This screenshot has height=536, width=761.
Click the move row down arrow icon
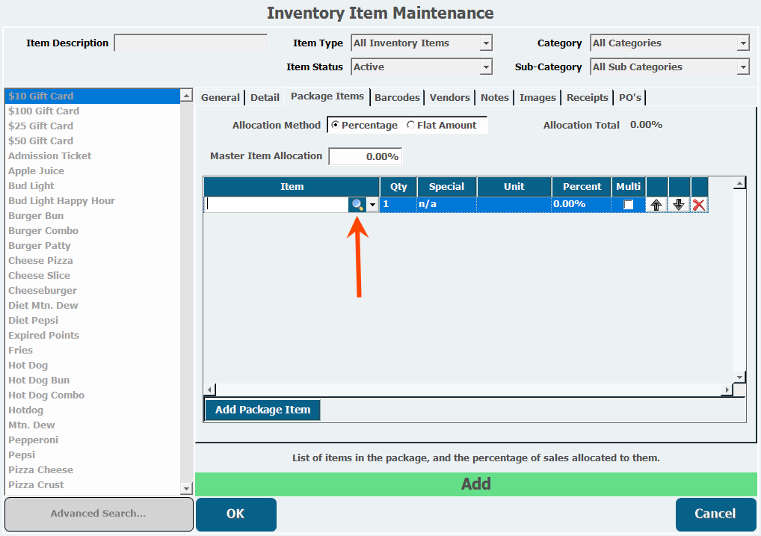679,205
